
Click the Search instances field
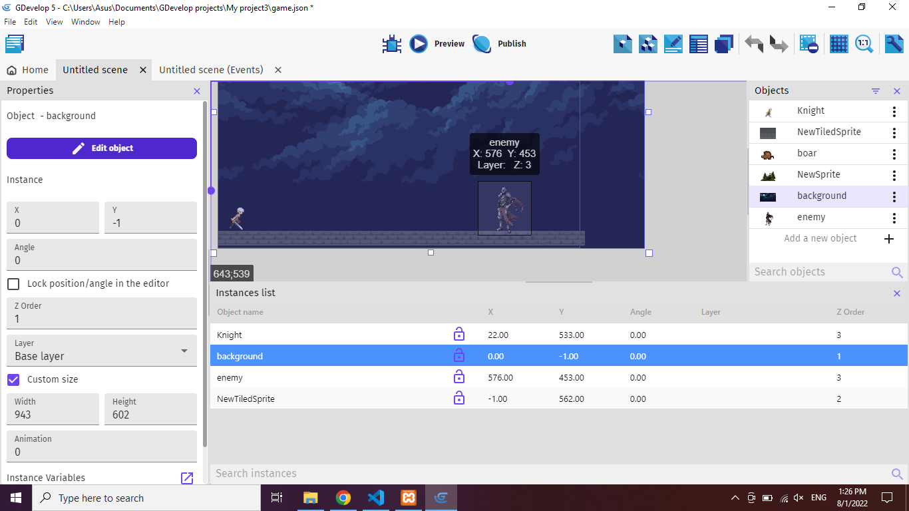click(549, 474)
